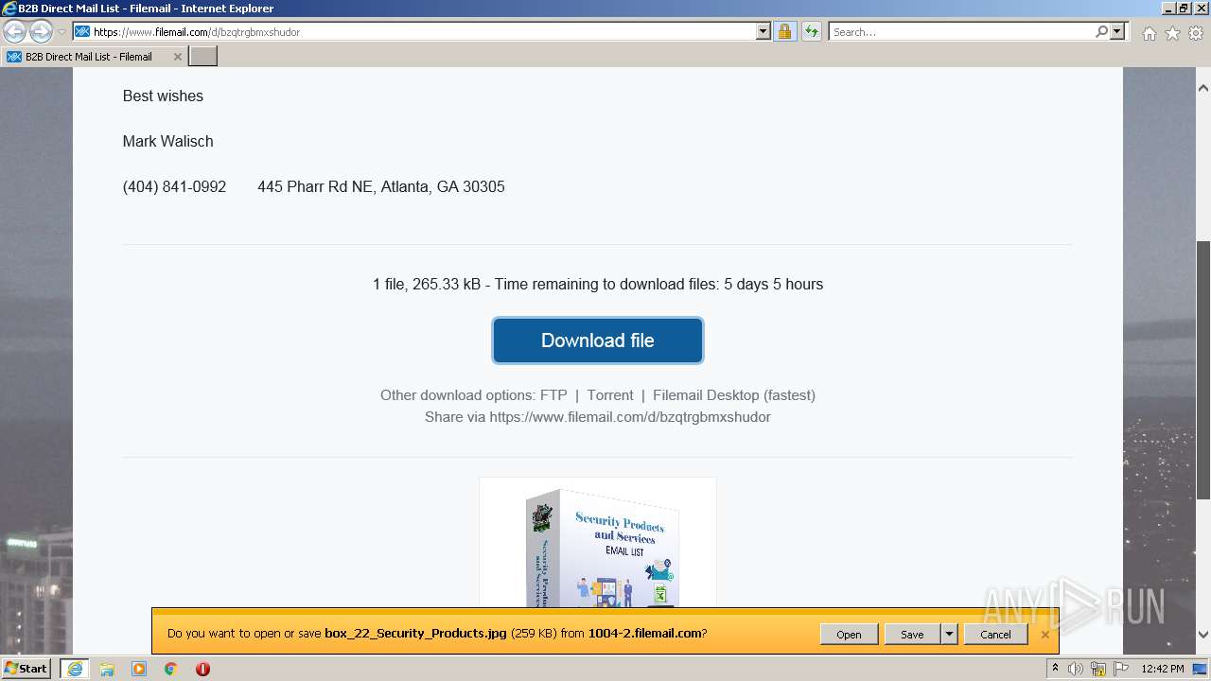Click the time remaining to download text

pyautogui.click(x=658, y=285)
